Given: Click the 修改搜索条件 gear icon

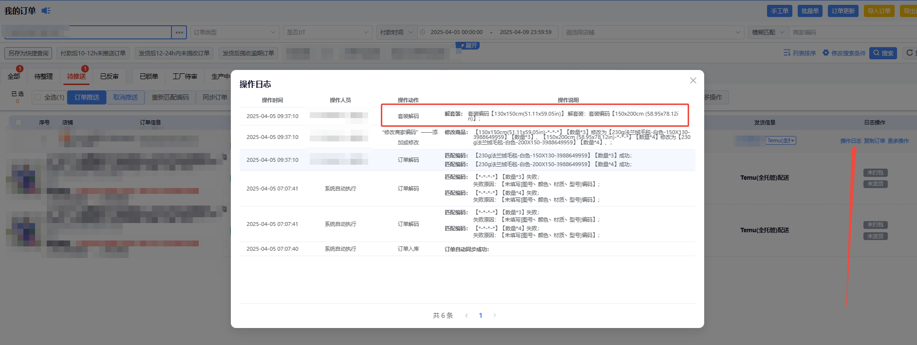Looking at the screenshot, I should [x=826, y=53].
